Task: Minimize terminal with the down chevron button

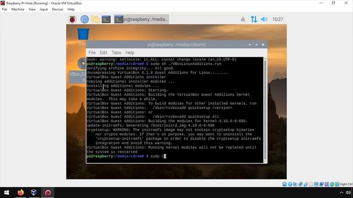Action: (x=250, y=45)
